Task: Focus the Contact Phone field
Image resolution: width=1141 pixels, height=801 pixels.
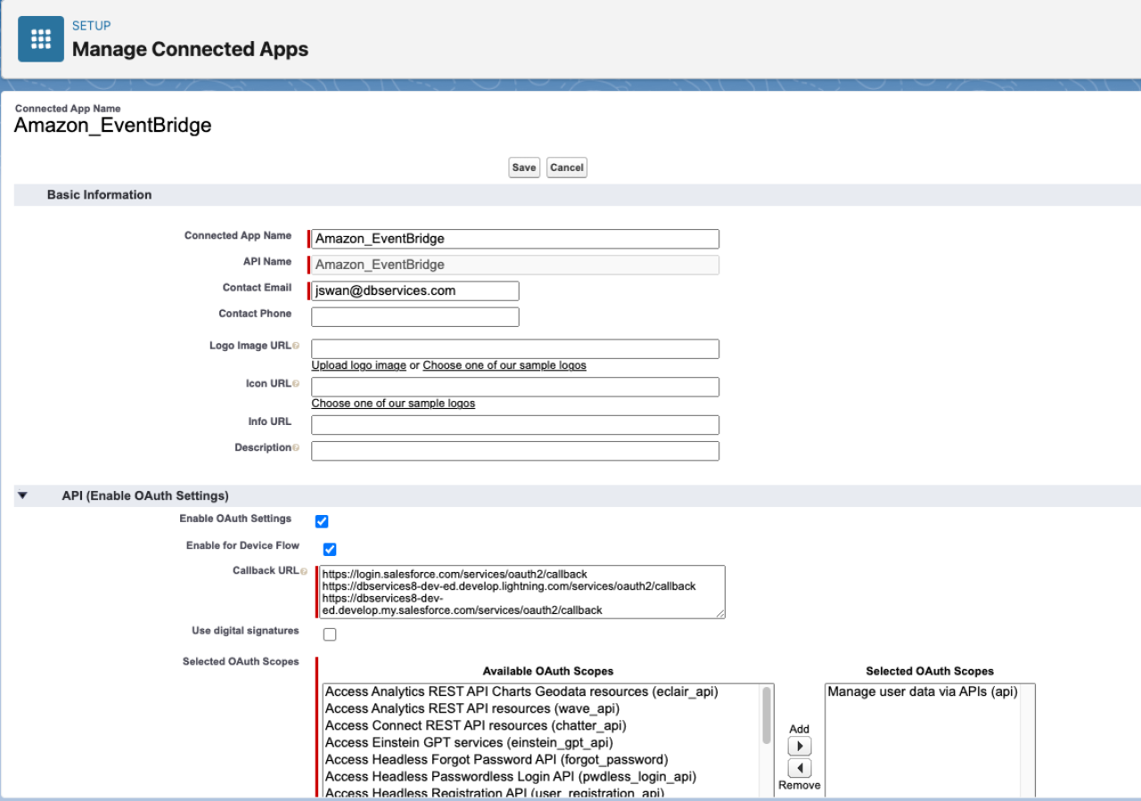Action: 415,316
